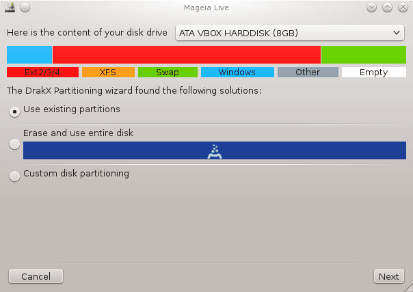Maximize the Mageia Live window
The height and width of the screenshot is (292, 413).
387,8
